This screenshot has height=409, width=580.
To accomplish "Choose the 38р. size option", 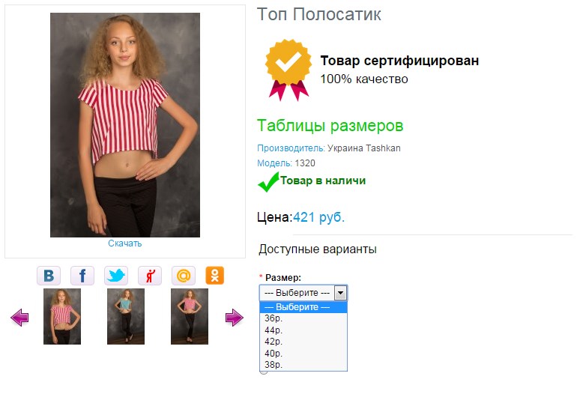I will 273,365.
